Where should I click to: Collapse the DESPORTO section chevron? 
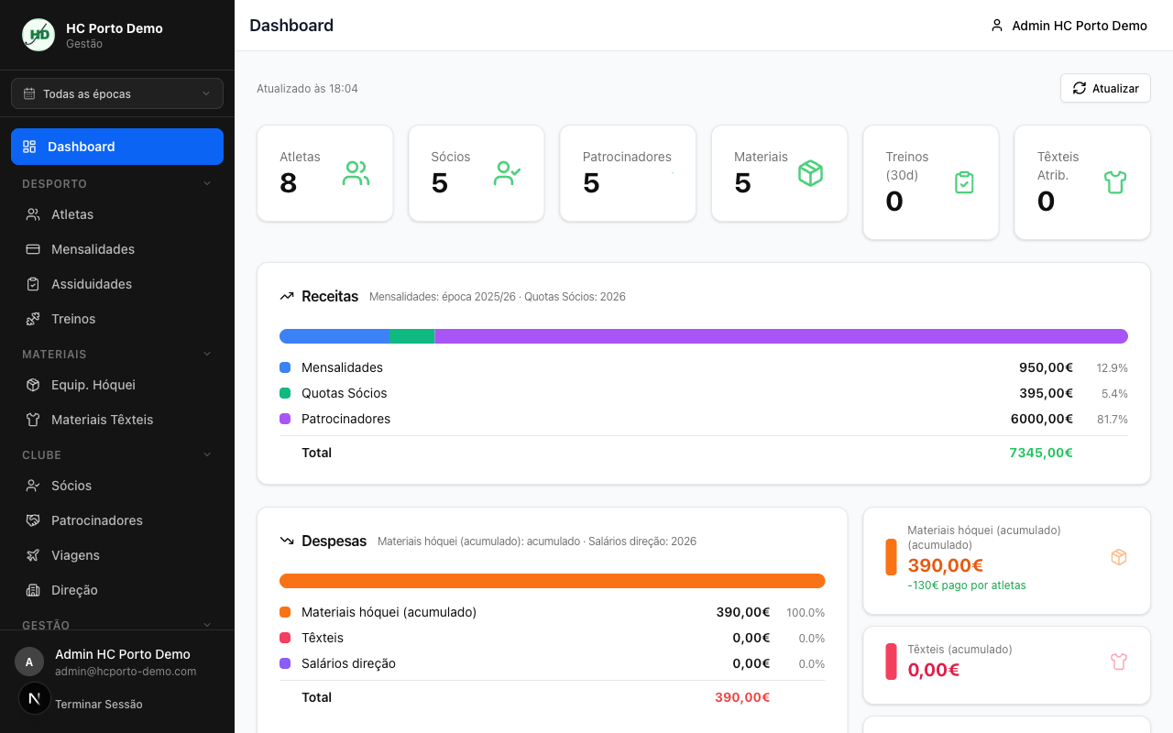pos(207,183)
